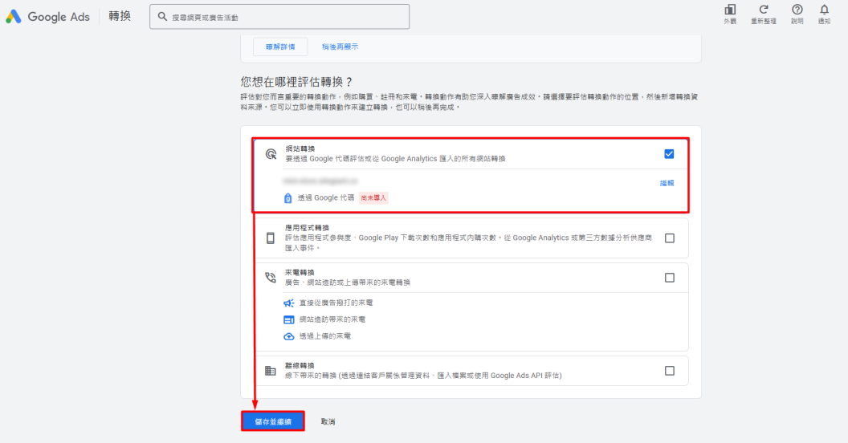The height and width of the screenshot is (443, 848).
Task: Enable the 應用程式轉換 checkbox
Action: [669, 238]
